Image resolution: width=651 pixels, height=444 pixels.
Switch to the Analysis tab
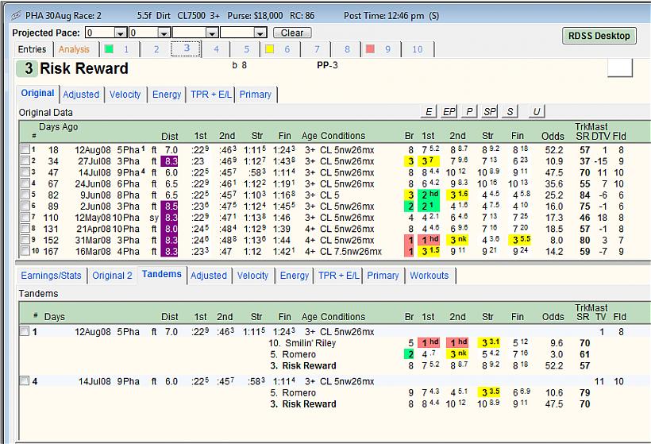pos(74,49)
